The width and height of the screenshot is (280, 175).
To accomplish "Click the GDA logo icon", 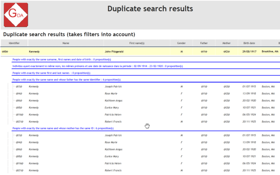I will pyautogui.click(x=16, y=15).
